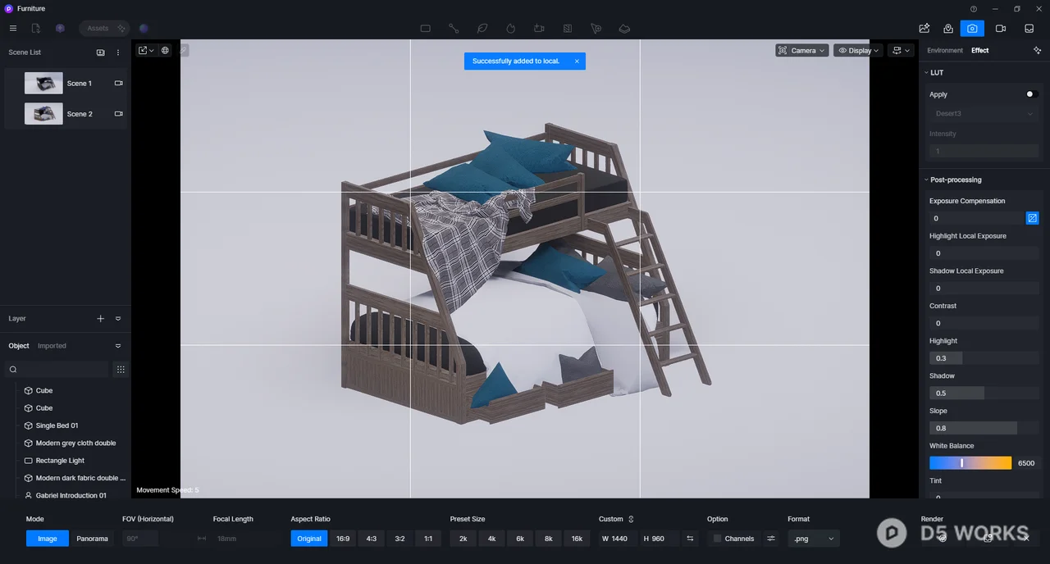The width and height of the screenshot is (1050, 564).
Task: Expand the Layer panel dropdown arrow
Action: point(118,319)
